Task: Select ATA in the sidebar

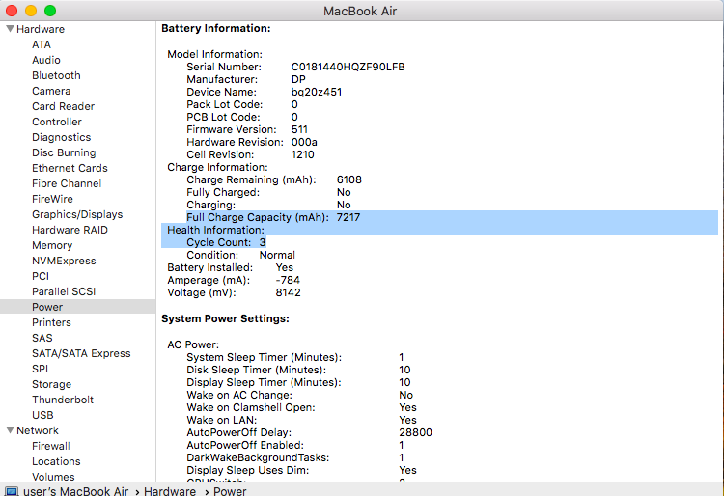Action: point(42,44)
